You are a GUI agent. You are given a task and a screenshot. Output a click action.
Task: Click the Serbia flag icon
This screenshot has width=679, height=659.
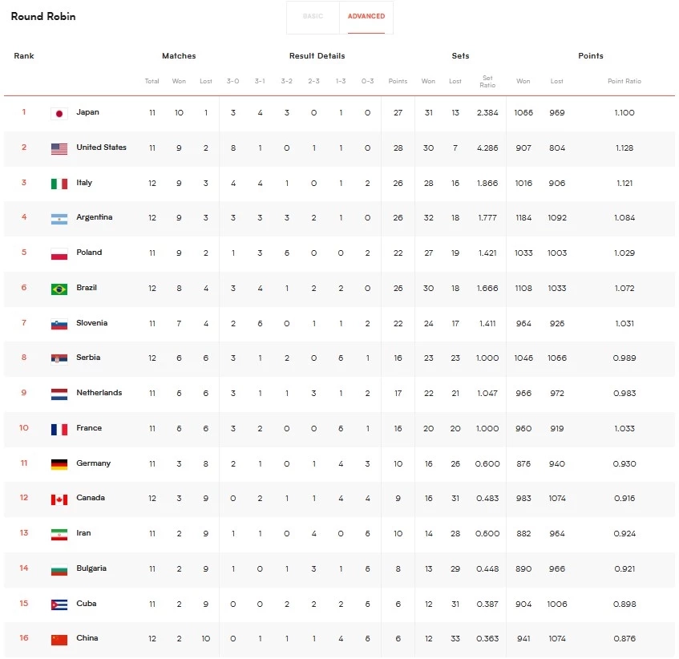point(59,358)
